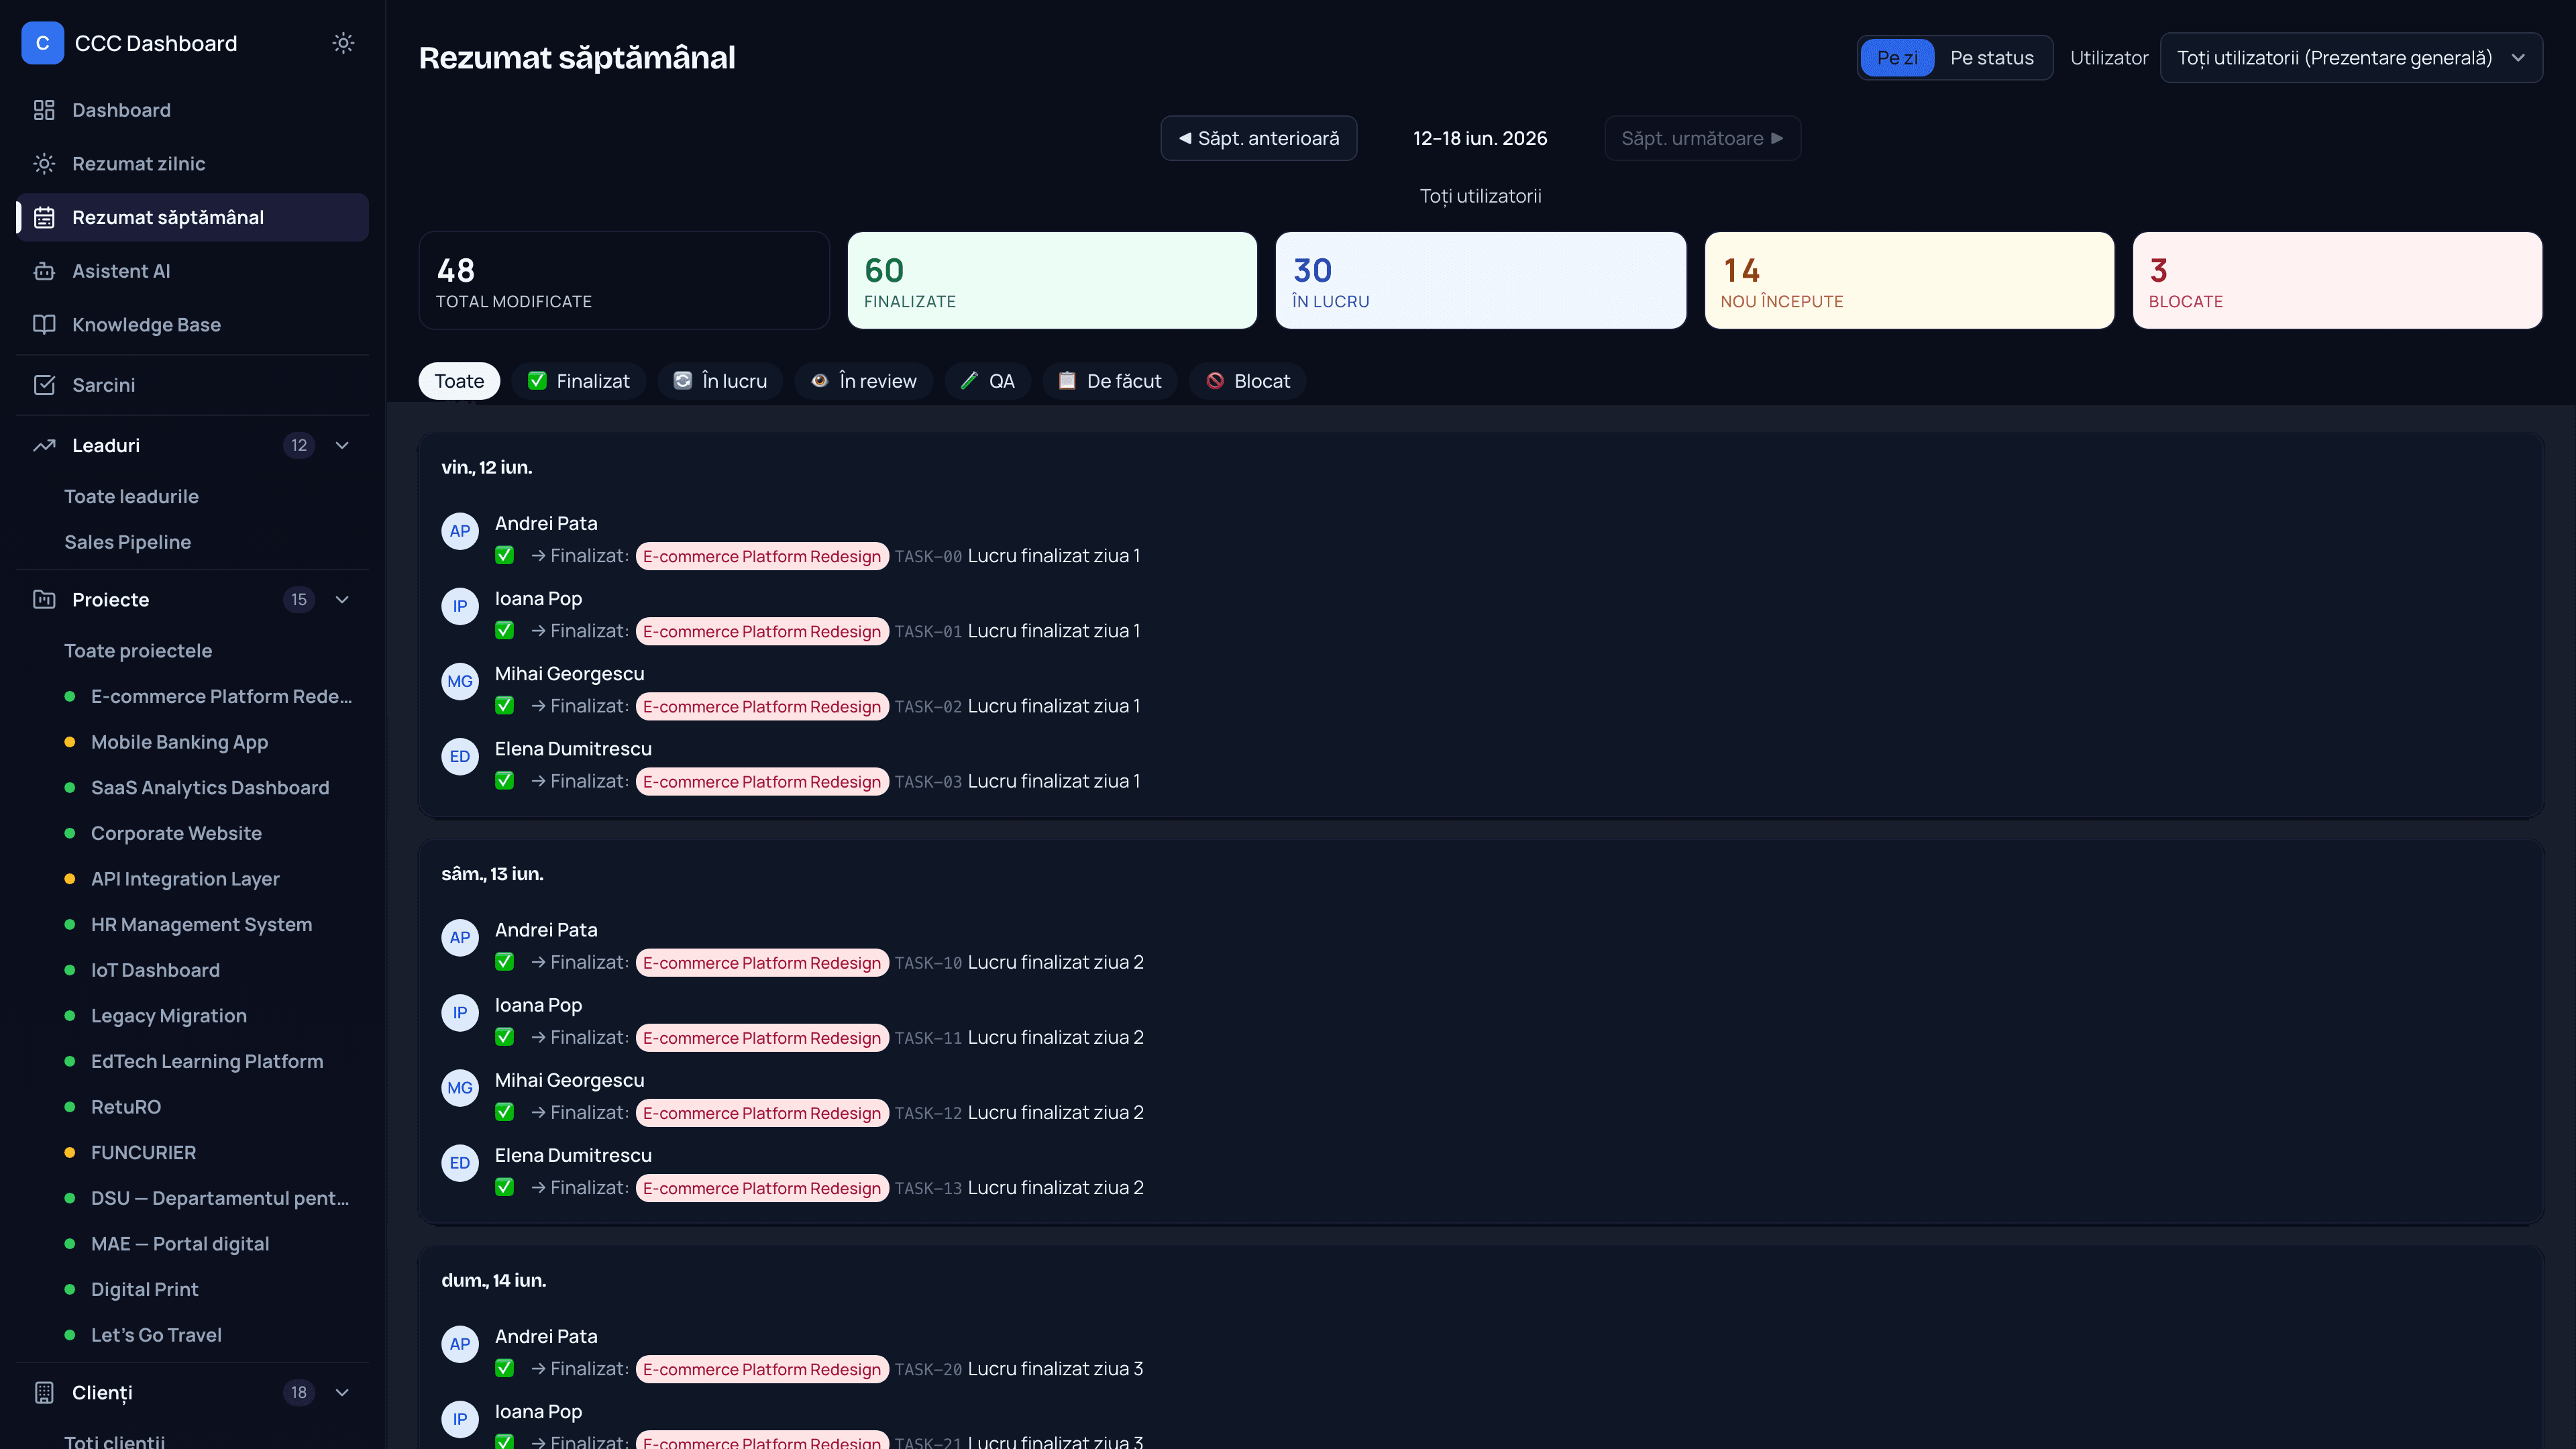Click the Leaduri trending chart icon
Screen dimensions: 2576x1449
tap(44, 446)
